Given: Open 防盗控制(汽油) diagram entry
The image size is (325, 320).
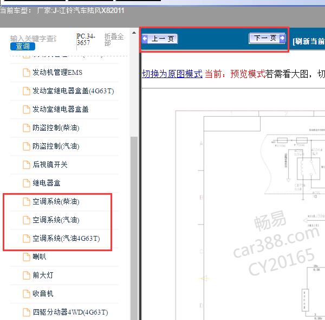Looking at the screenshot, I should pyautogui.click(x=56, y=146).
